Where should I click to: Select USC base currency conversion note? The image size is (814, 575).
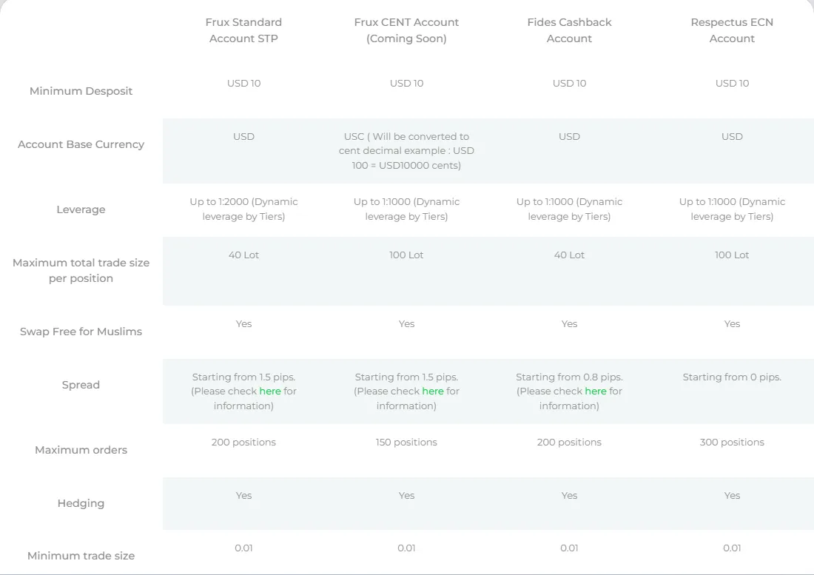(x=406, y=151)
